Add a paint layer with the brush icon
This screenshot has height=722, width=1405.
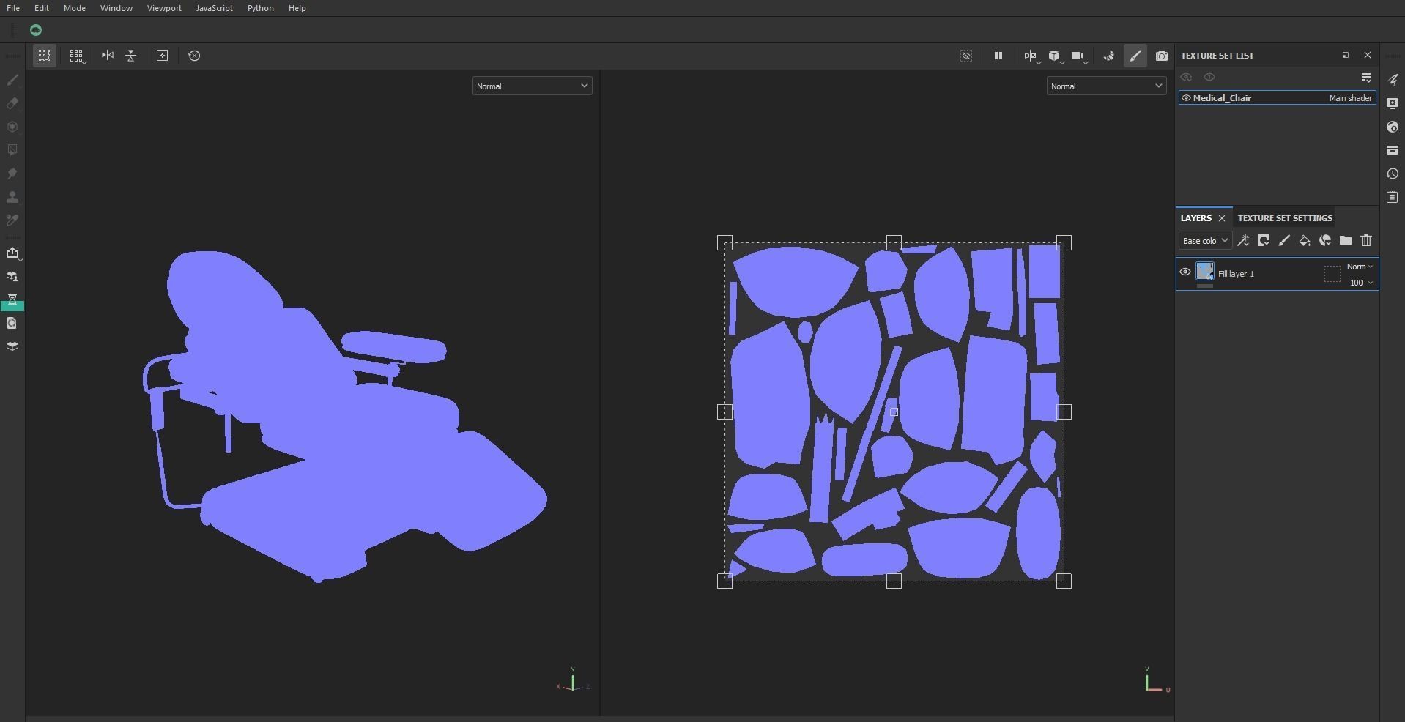click(1284, 240)
